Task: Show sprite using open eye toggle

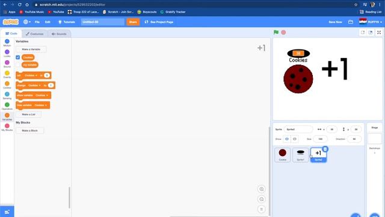Action: pos(287,139)
